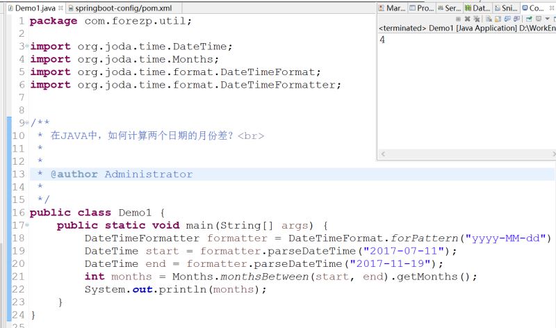Click the Demo1.java tab file icon
The image size is (556, 328).
[x=10, y=8]
